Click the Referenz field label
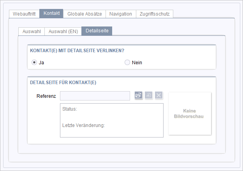Viewport: 243px width, 171px height. point(46,96)
